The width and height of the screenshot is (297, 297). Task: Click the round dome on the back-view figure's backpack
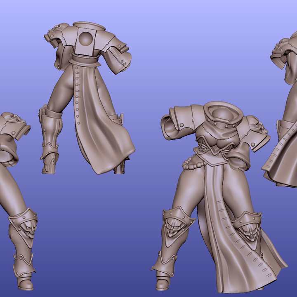[x=86, y=39]
